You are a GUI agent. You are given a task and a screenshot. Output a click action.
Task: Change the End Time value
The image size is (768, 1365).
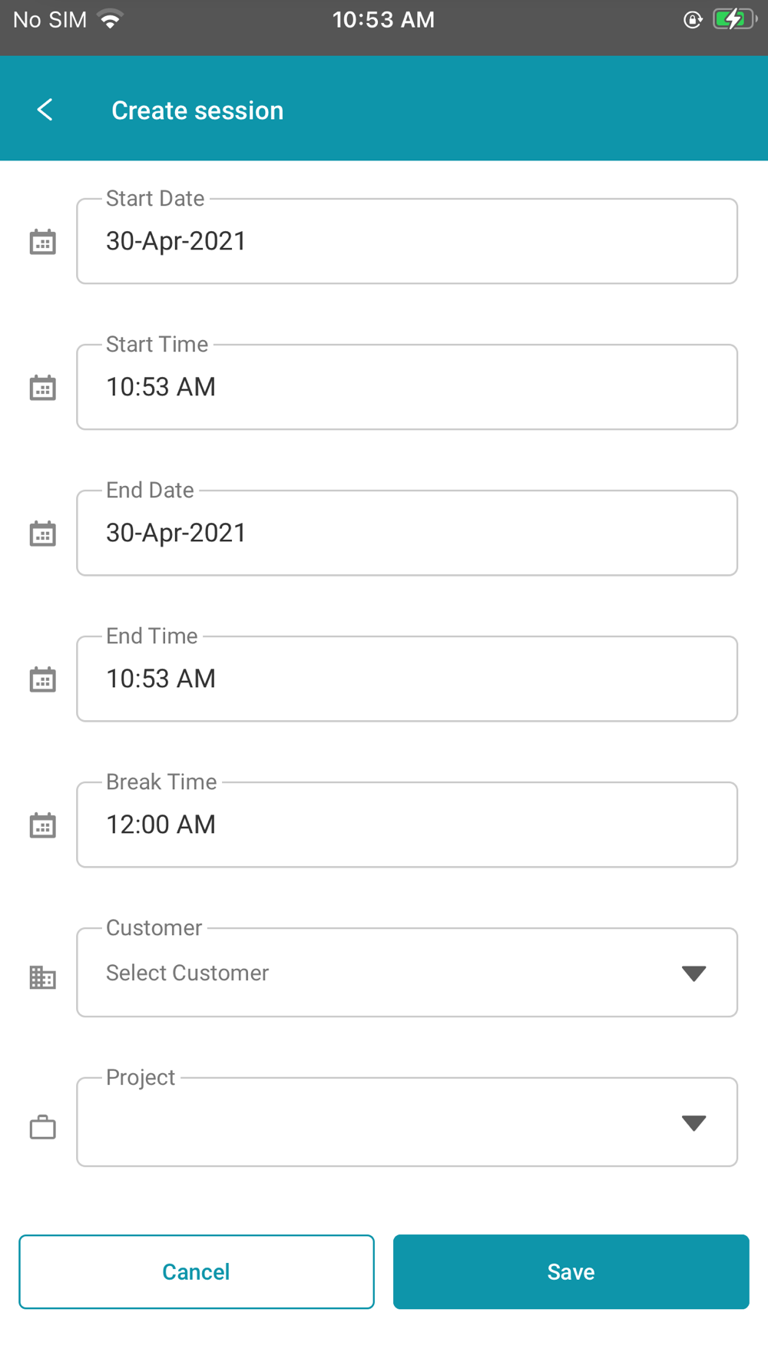[x=407, y=679]
